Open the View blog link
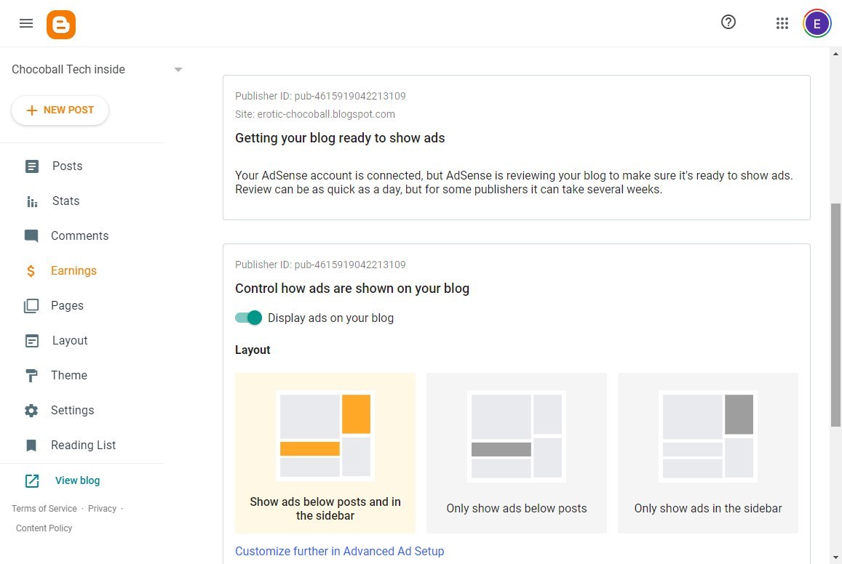Screen dimensions: 842x564 click(77, 480)
